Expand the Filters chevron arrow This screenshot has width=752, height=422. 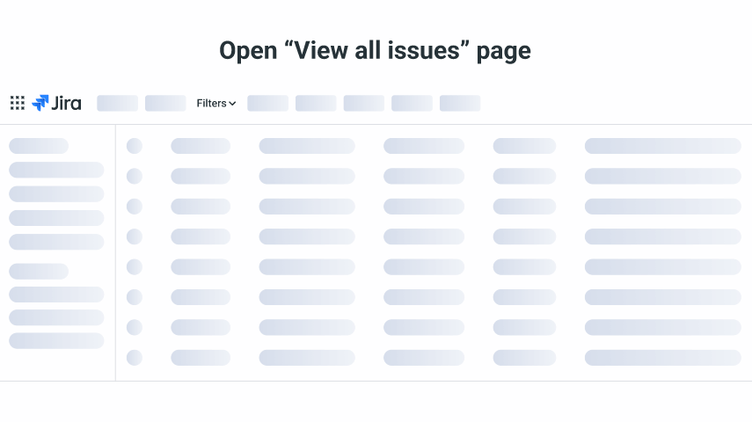coord(232,104)
